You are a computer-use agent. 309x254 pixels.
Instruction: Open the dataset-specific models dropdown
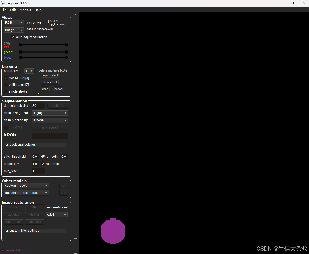point(26,193)
